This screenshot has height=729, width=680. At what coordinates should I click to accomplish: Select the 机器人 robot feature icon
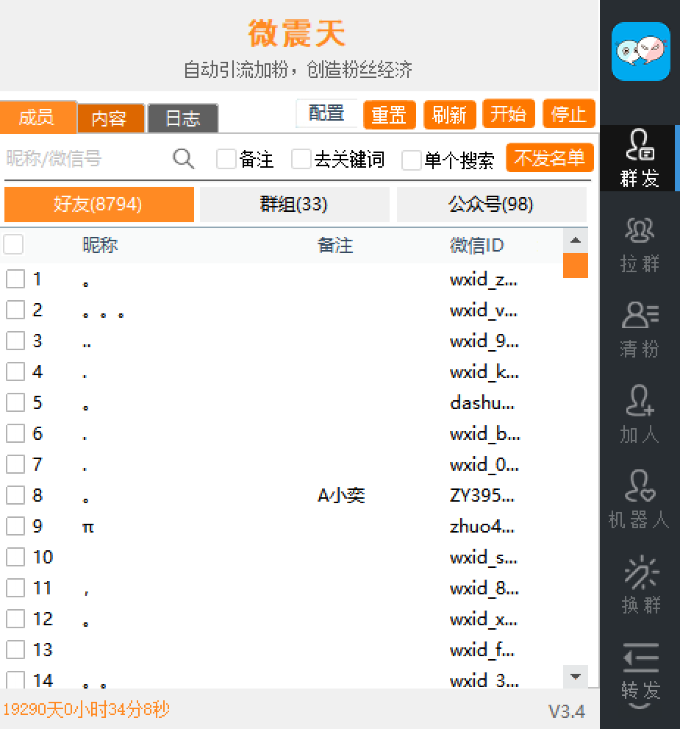point(639,500)
